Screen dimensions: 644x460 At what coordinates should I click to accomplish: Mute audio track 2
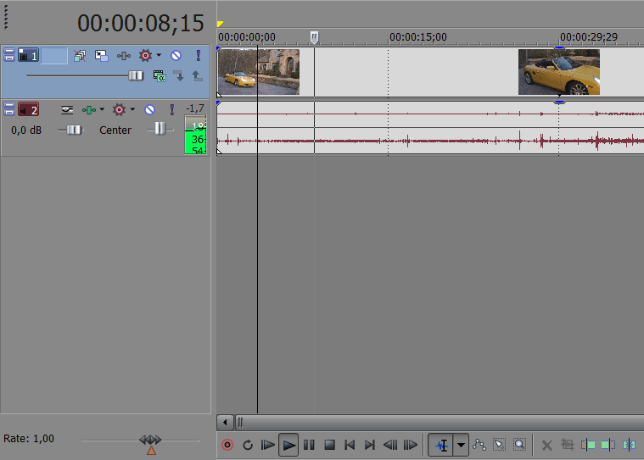point(149,109)
